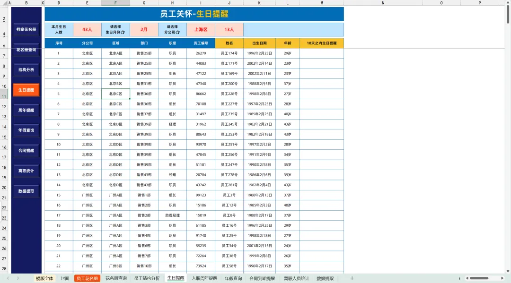Open the 合同提醒 sidebar button

[26, 151]
